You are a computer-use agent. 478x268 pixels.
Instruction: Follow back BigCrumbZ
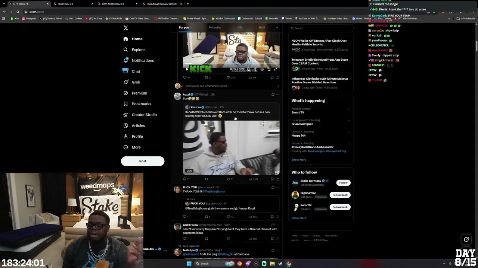(x=340, y=195)
